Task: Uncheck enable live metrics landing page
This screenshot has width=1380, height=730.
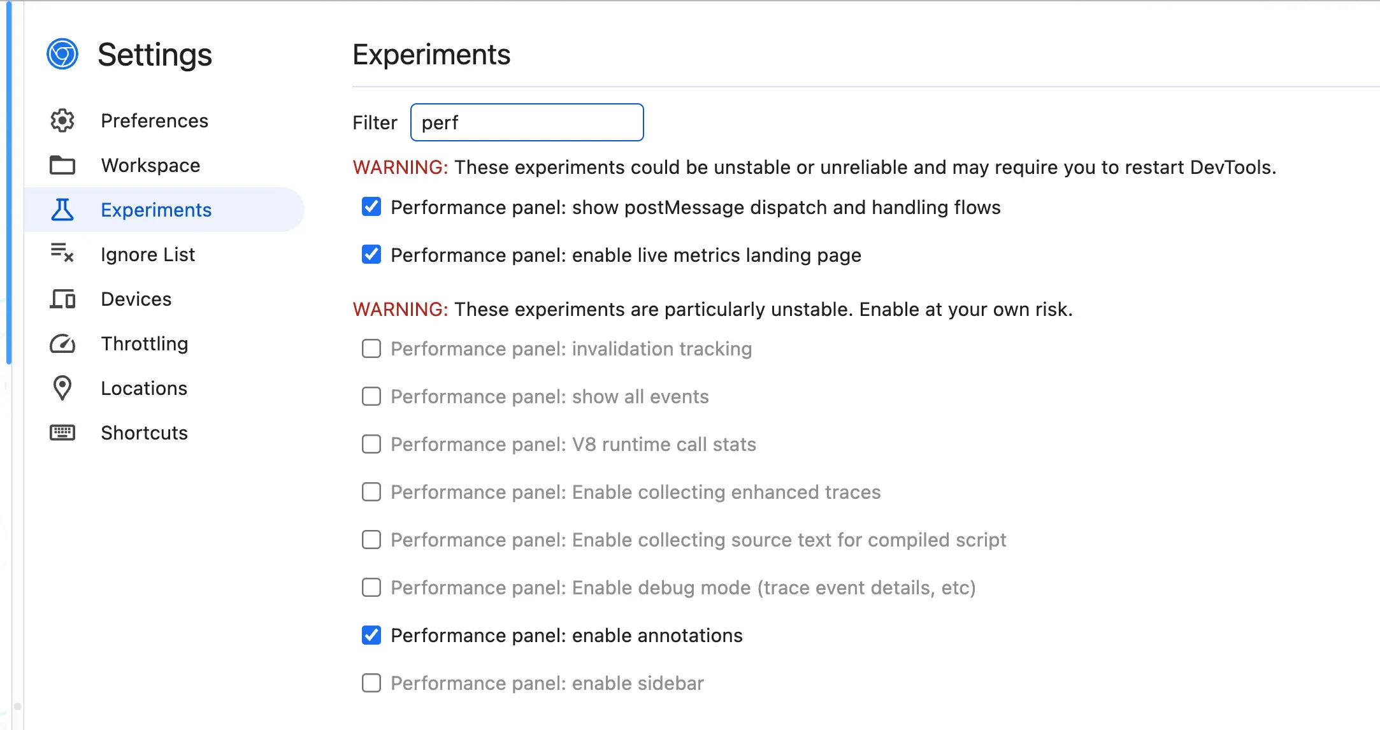Action: [371, 254]
